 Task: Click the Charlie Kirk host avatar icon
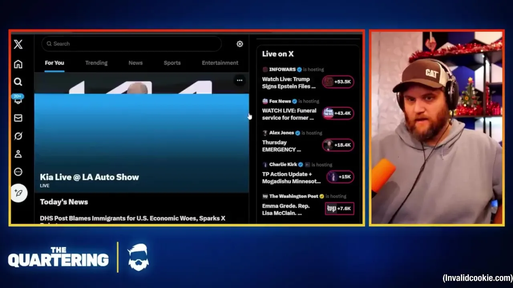coord(265,164)
